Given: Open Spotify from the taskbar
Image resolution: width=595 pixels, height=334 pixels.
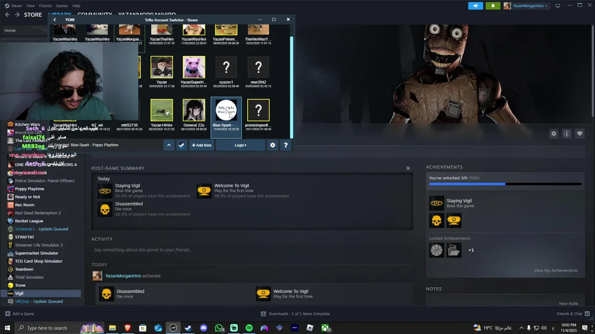Looking at the screenshot, I should point(249,328).
